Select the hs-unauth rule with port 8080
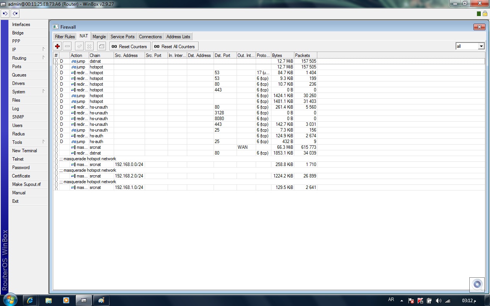Viewport: 490px width, 306px height. coord(186,119)
